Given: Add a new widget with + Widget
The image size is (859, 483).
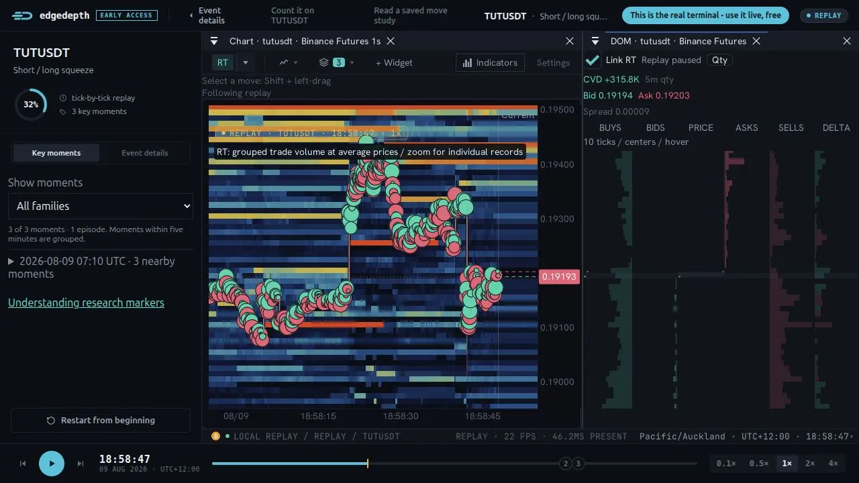Looking at the screenshot, I should click(394, 62).
